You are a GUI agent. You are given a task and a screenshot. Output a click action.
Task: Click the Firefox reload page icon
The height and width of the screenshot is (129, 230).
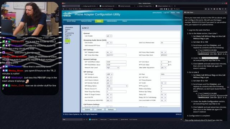171,9
